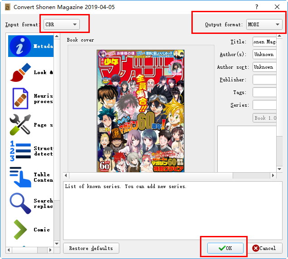Click the Series input field
This screenshot has height=259, width=288.
(264, 105)
